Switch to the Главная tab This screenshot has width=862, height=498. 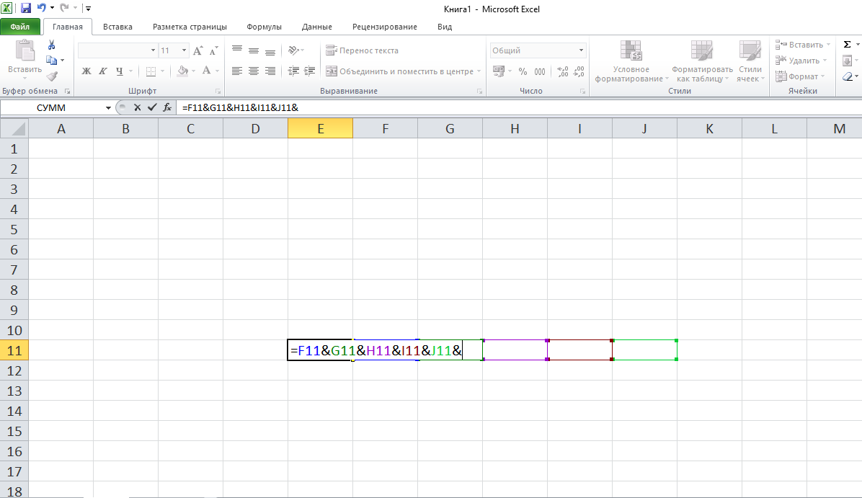68,27
